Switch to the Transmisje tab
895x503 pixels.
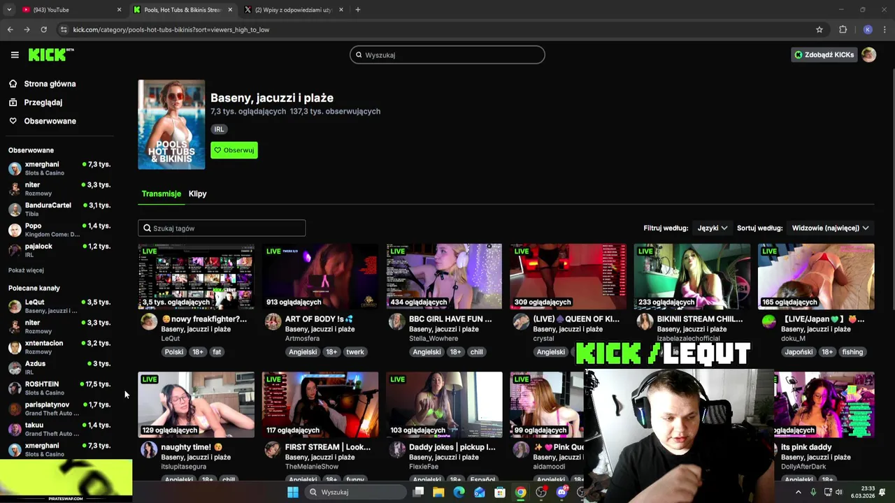tap(161, 194)
